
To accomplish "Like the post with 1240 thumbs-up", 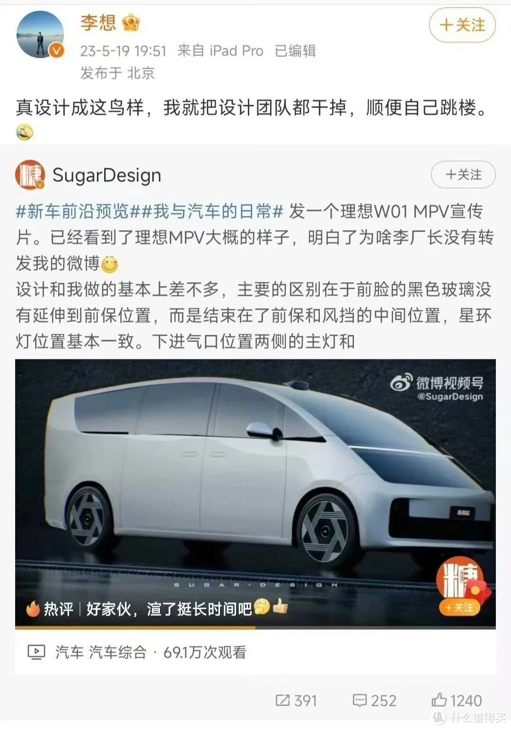I will [x=456, y=700].
